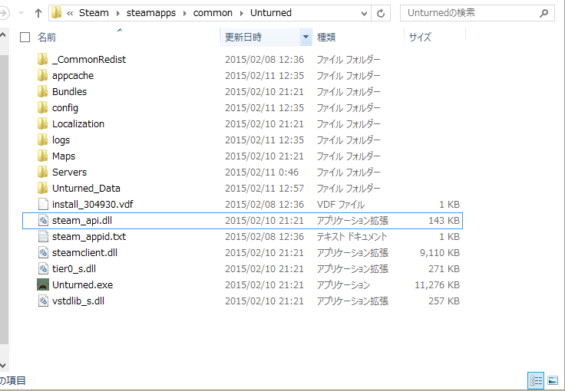Select the steamclient.dll file name
The width and height of the screenshot is (565, 391).
84,252
